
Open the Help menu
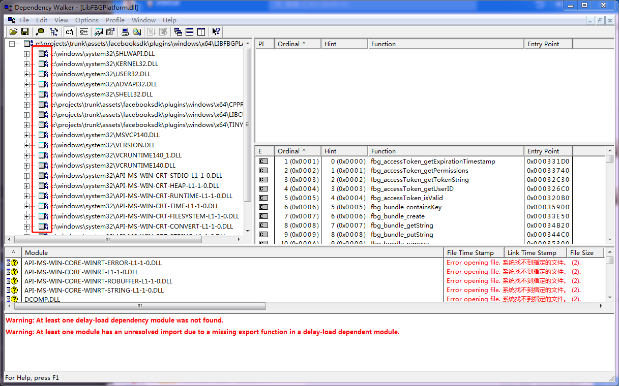pos(169,20)
